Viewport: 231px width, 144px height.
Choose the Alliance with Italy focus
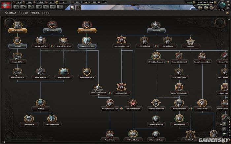[x=156, y=121]
